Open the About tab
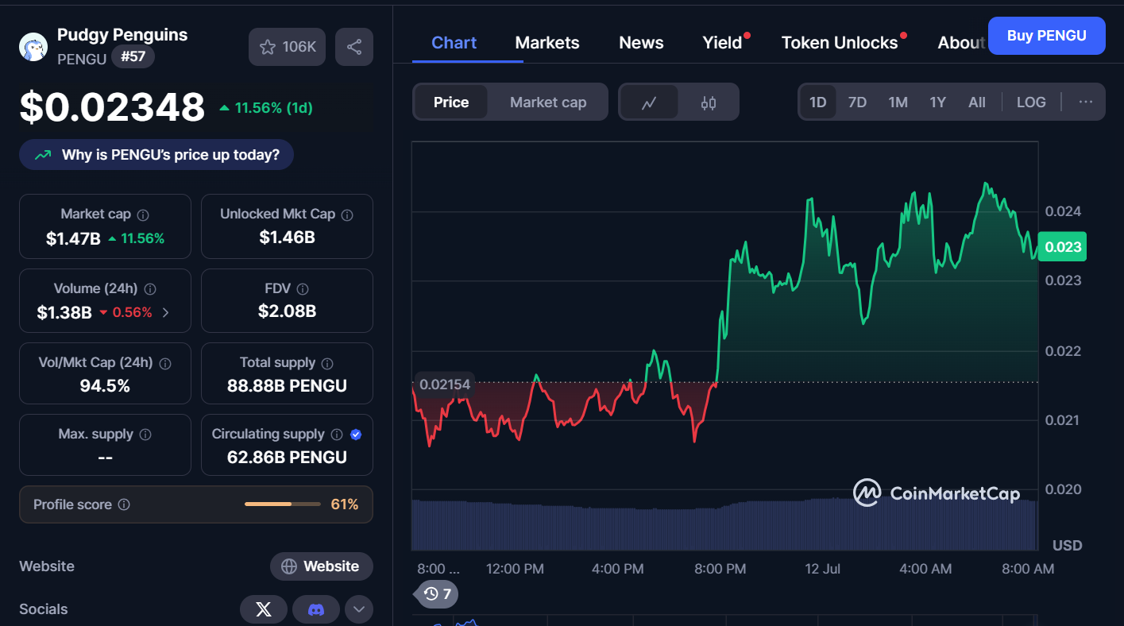1124x626 pixels. pos(961,43)
